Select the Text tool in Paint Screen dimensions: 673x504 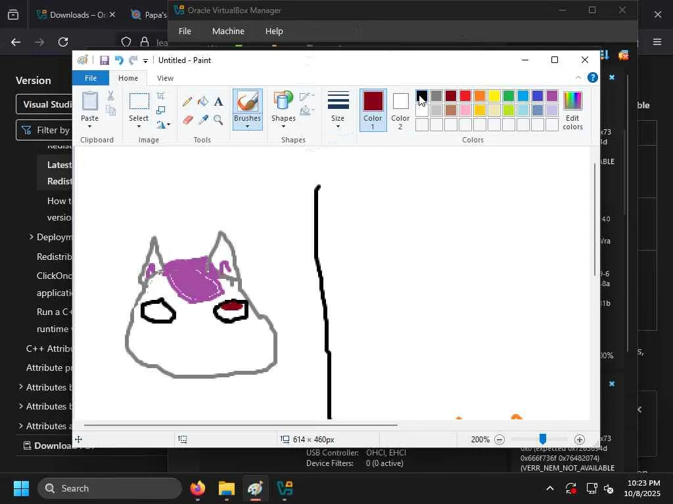pyautogui.click(x=218, y=102)
